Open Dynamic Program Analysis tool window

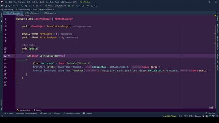[x=26, y=113]
